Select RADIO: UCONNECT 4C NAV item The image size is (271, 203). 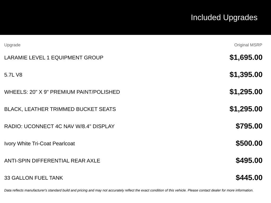pyautogui.click(x=59, y=126)
